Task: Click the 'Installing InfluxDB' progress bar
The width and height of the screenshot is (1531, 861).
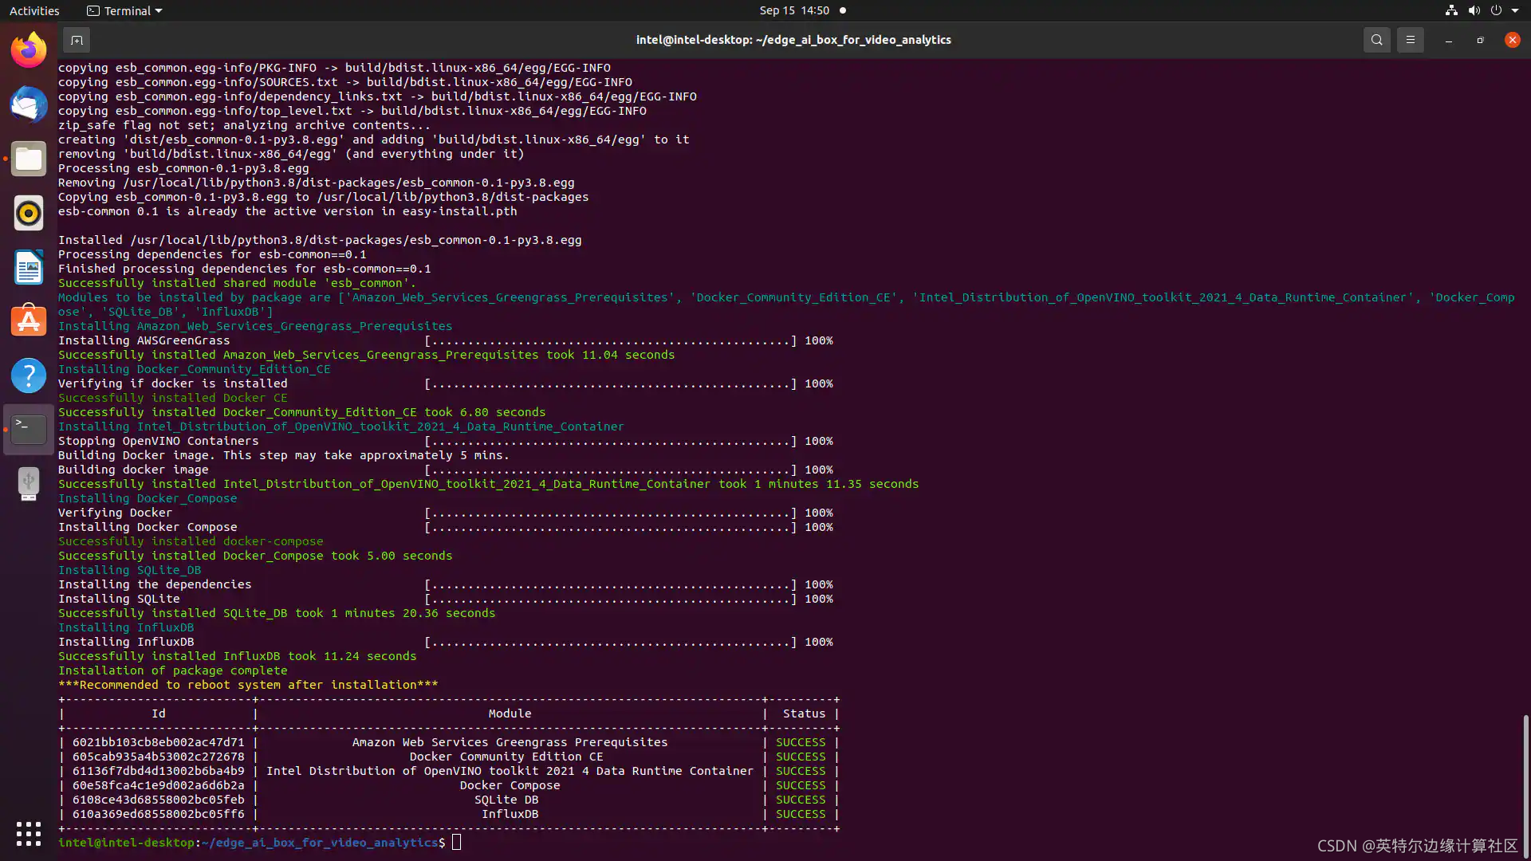Action: pyautogui.click(x=610, y=642)
